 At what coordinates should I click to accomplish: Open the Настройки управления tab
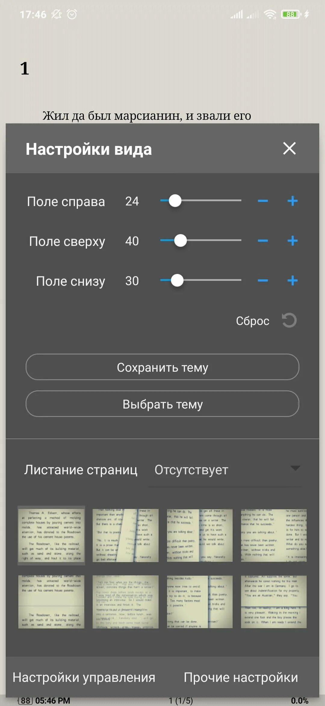(x=84, y=677)
